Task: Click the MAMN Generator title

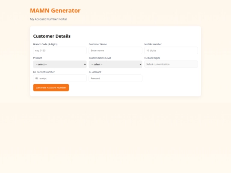Action: (x=55, y=11)
